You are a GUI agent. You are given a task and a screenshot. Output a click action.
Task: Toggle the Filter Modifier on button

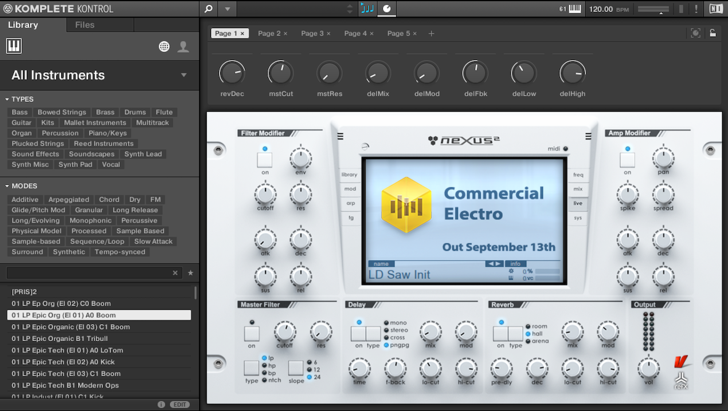click(265, 160)
